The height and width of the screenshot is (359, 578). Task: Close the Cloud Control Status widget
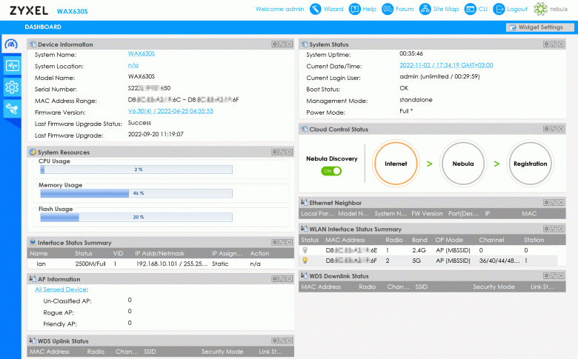pyautogui.click(x=561, y=129)
